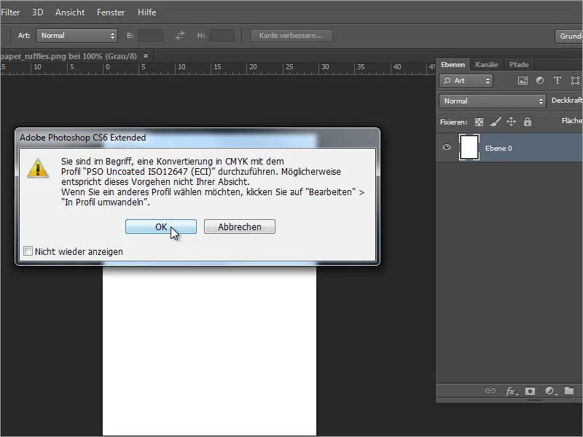Click the link layers icon
Viewport: 583px width, 437px height.
pyautogui.click(x=490, y=390)
